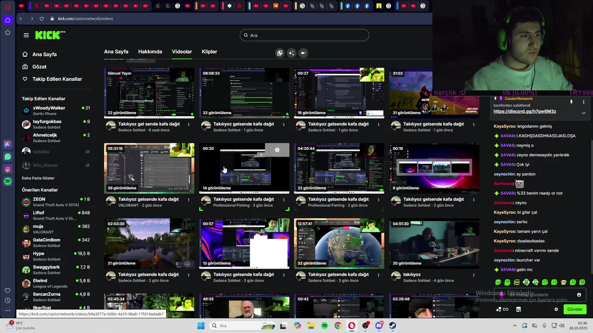Click the Windows Start button
Image resolution: width=593 pixels, height=333 pixels.
point(201,326)
